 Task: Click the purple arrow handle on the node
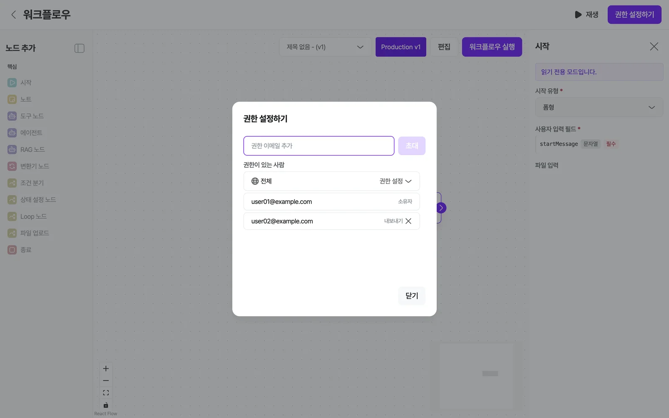441,208
